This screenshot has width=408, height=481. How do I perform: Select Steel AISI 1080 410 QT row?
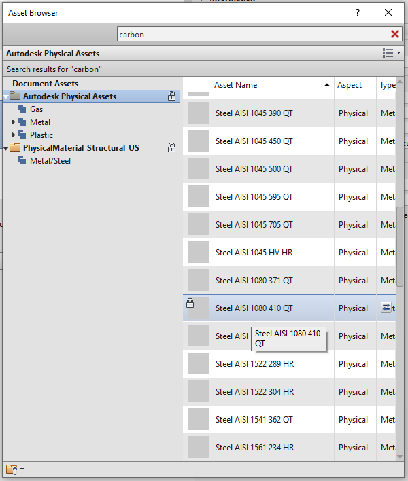pos(289,308)
